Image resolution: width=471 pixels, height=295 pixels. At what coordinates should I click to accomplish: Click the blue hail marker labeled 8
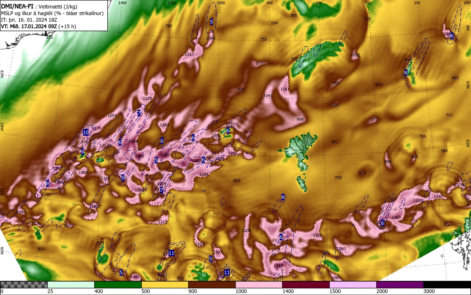(x=48, y=183)
